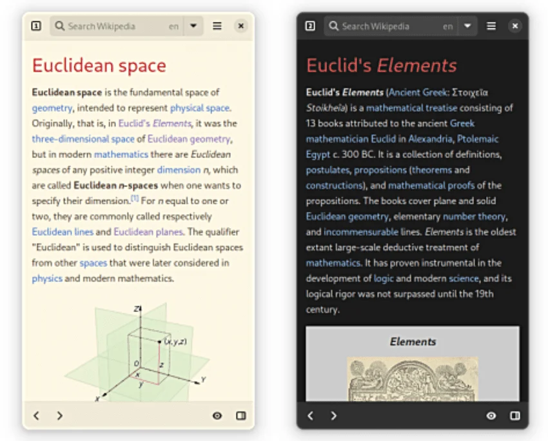Open tab overview in dark window
Image resolution: width=548 pixels, height=441 pixels.
[x=310, y=26]
